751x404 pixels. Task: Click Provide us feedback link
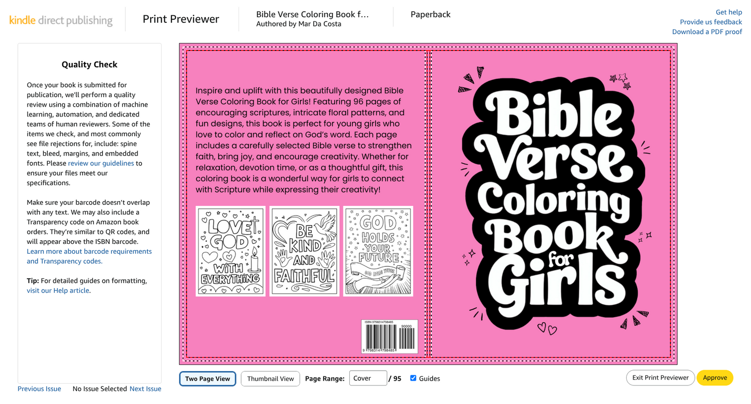(x=710, y=22)
